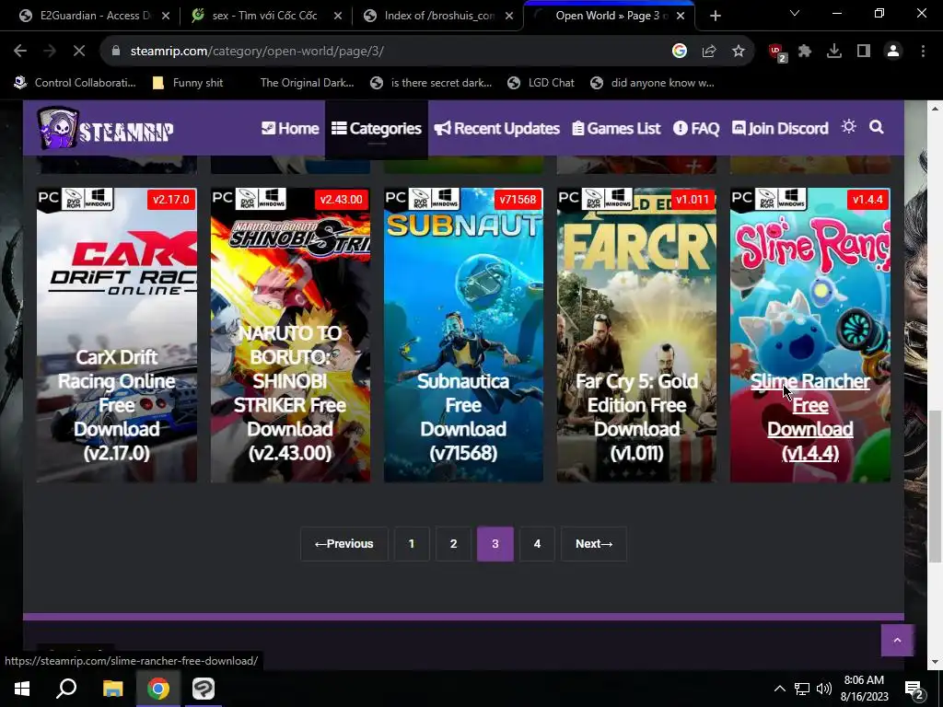The width and height of the screenshot is (943, 707).
Task: Open the LGD Chat bookmark
Action: point(541,83)
